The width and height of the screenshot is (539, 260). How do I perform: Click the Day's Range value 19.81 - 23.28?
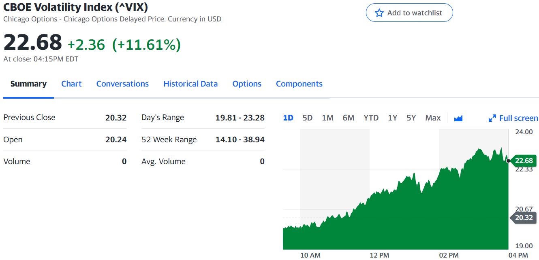point(240,118)
